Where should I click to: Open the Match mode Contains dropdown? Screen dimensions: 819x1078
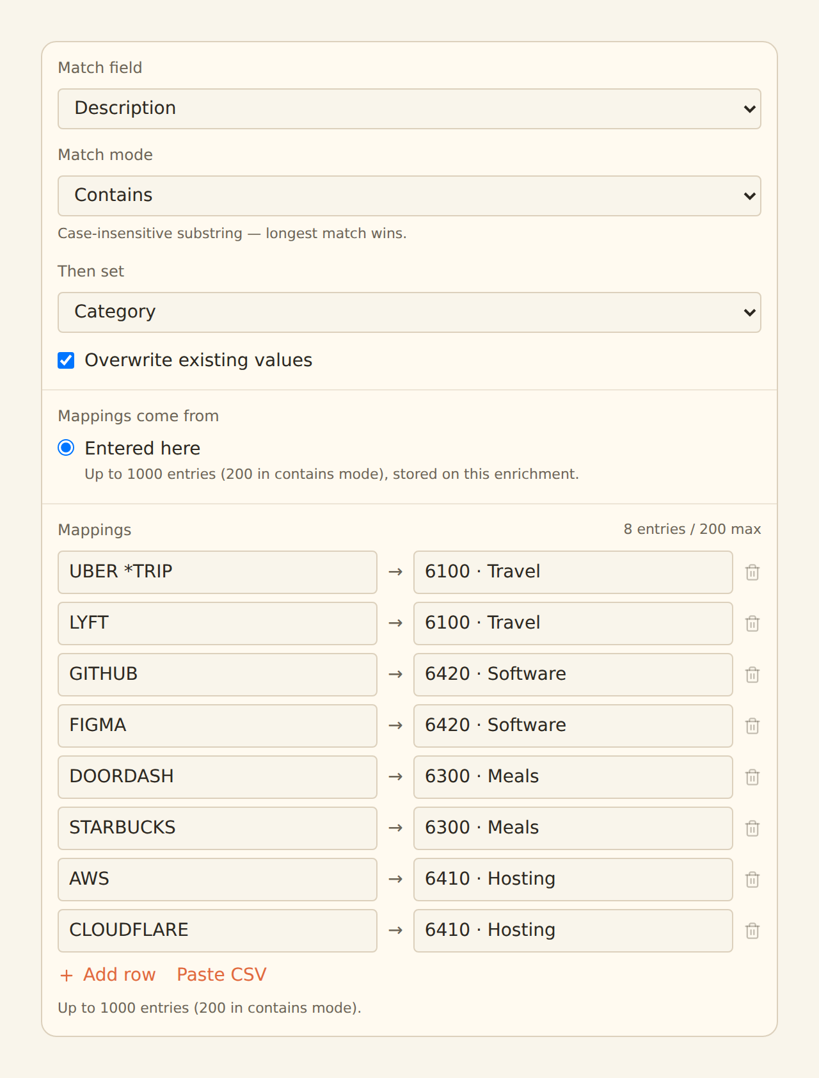pyautogui.click(x=409, y=196)
